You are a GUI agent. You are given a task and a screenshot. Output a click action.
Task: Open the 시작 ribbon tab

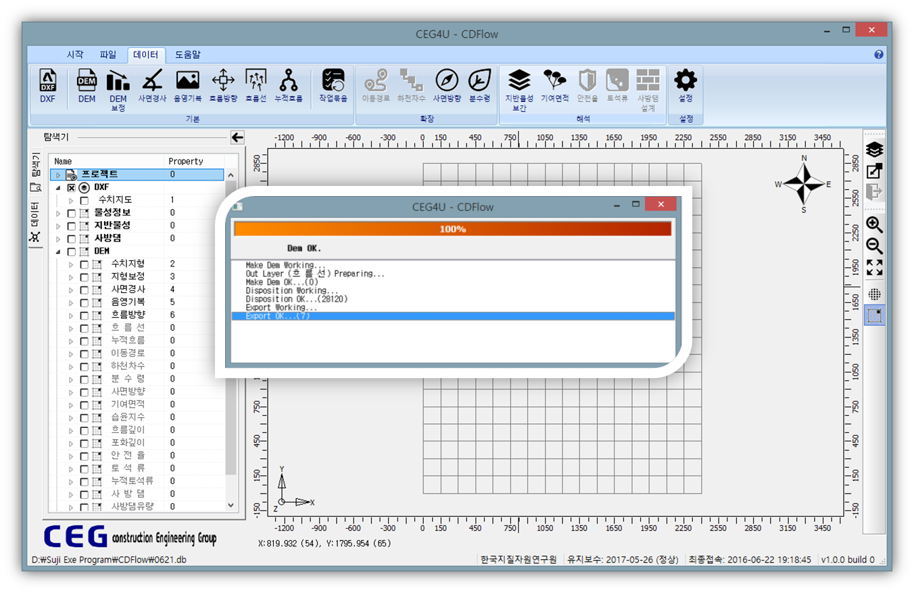coord(75,55)
